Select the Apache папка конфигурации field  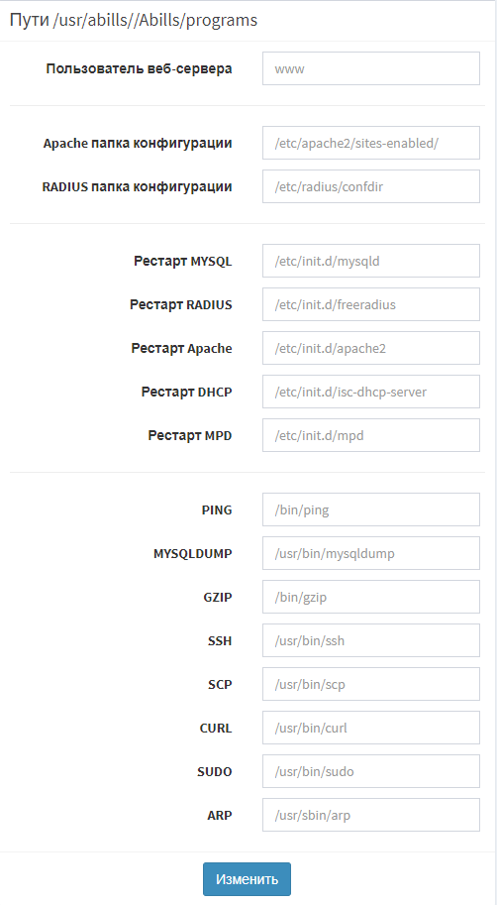coord(370,143)
